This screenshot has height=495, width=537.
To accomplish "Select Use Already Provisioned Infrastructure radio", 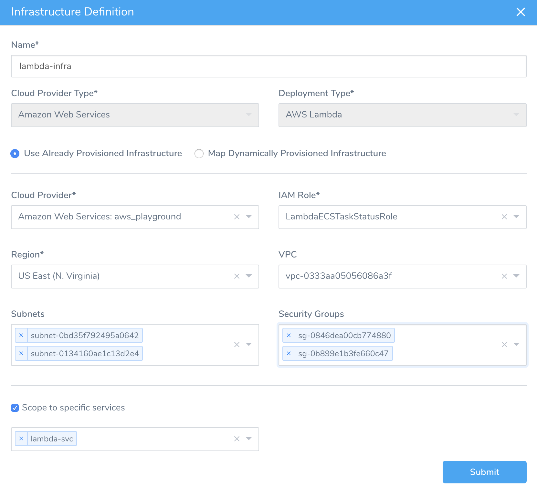I will point(15,154).
